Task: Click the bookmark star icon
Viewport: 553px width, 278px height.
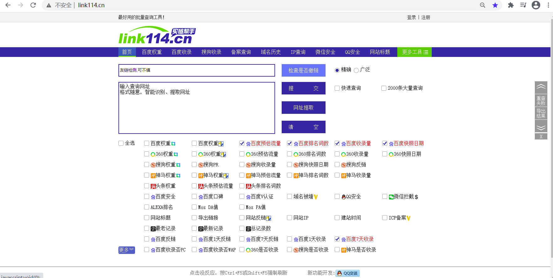Action: [x=495, y=5]
